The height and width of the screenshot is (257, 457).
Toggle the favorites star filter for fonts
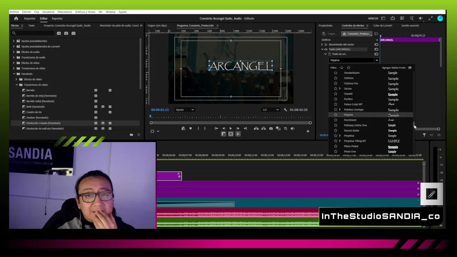pyautogui.click(x=348, y=68)
